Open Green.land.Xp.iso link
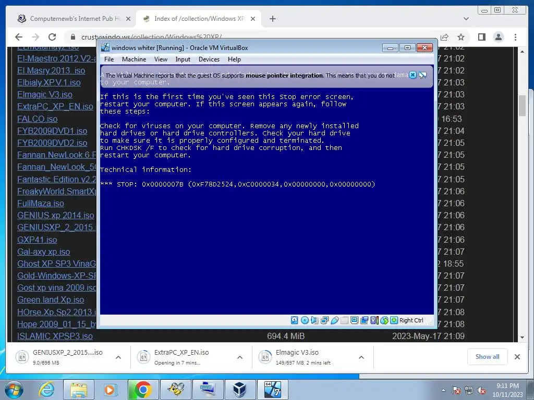The image size is (534, 400). (51, 299)
